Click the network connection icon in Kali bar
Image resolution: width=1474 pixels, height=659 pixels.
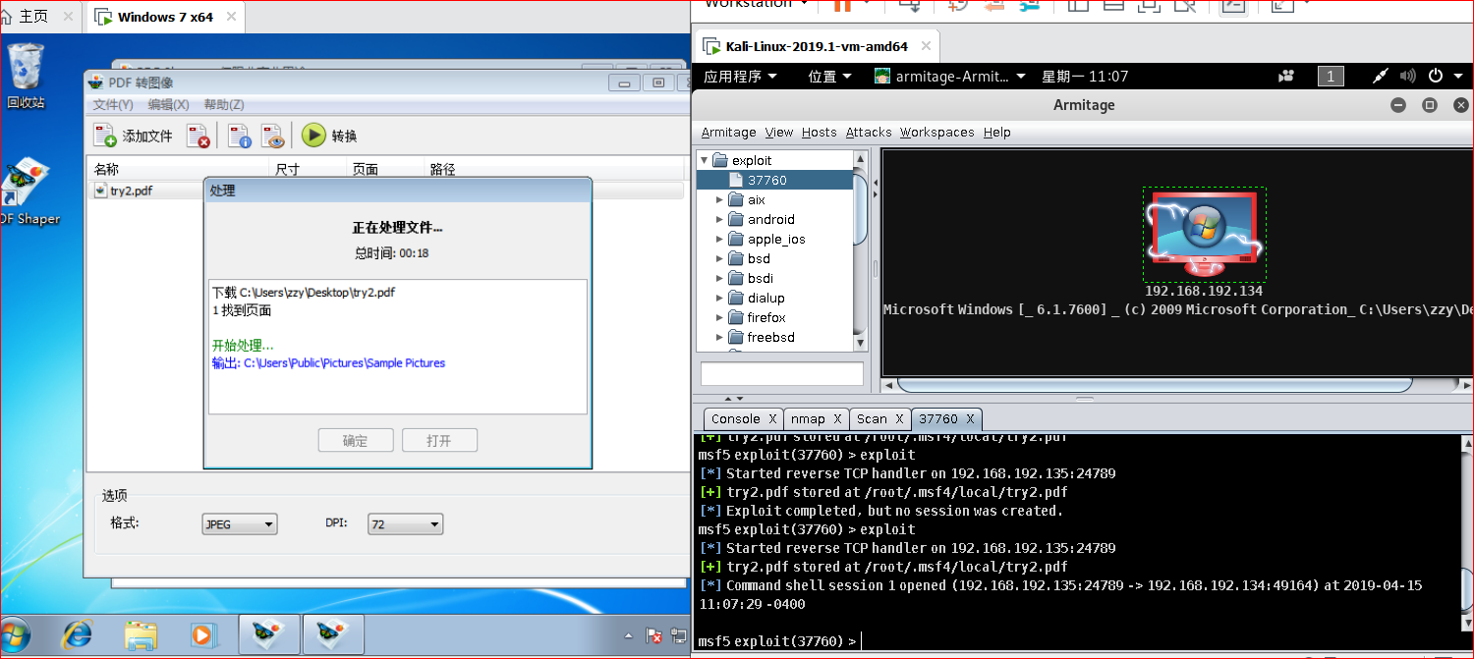[1381, 77]
